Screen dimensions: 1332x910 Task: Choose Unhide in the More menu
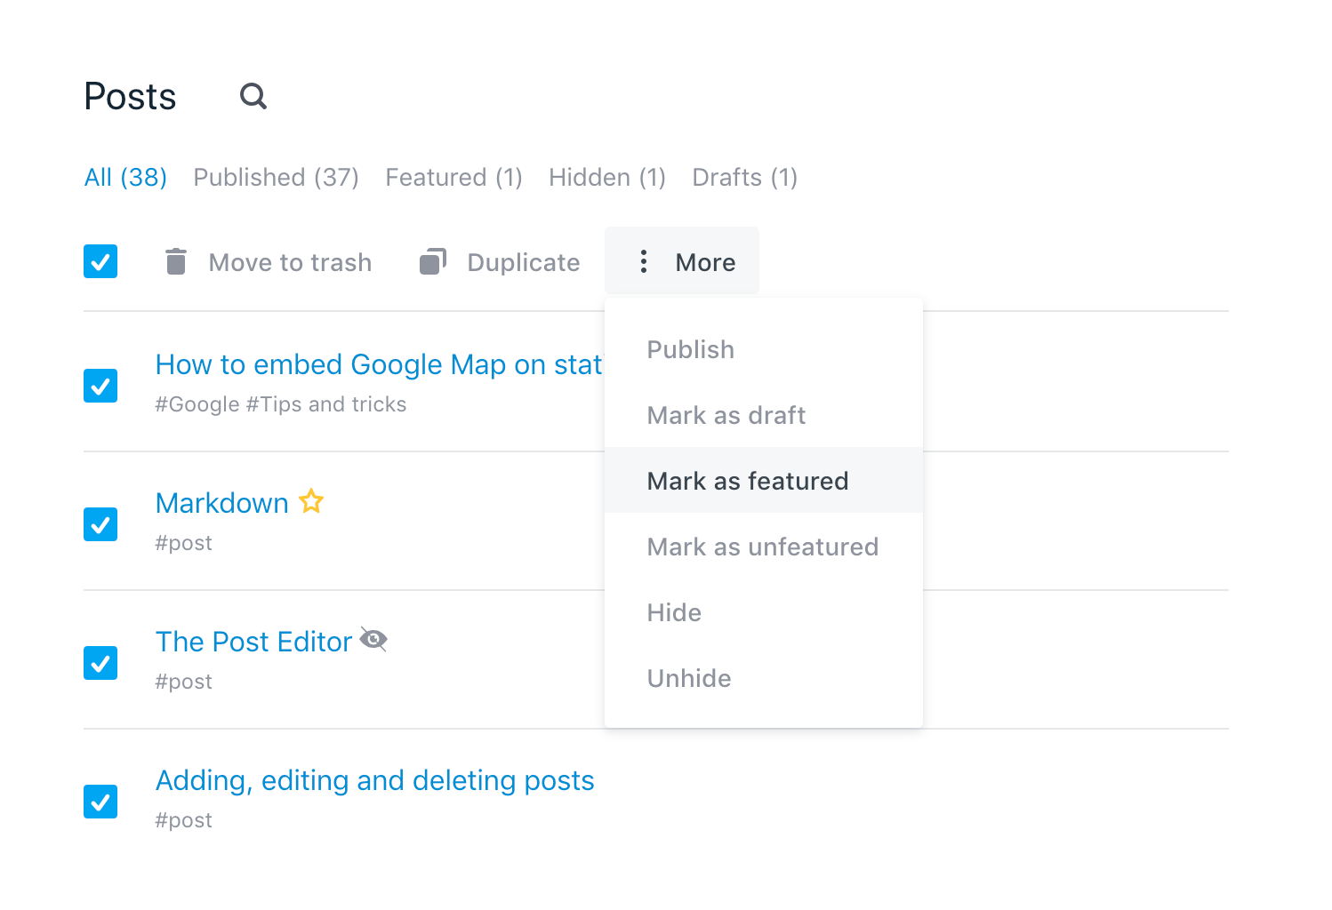pos(689,678)
